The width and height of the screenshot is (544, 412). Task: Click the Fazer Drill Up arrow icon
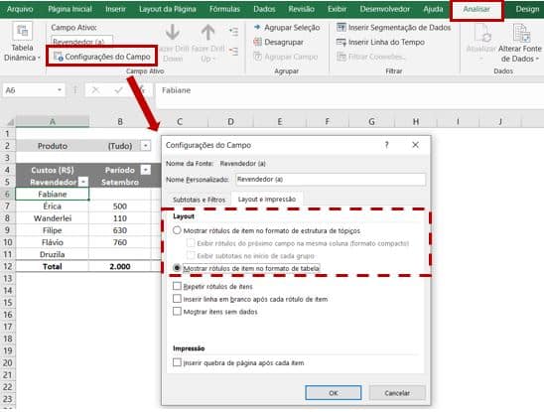[x=207, y=32]
